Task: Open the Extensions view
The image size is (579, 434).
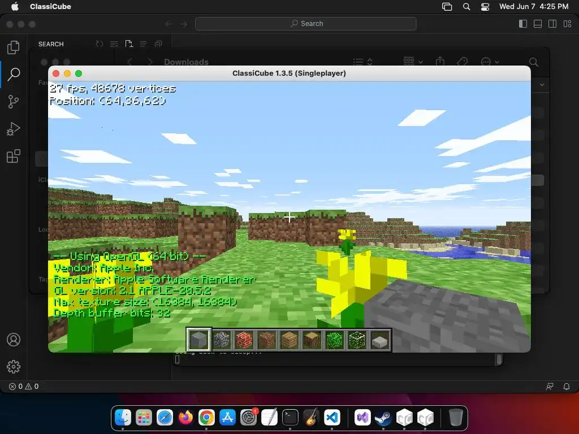Action: pos(14,156)
